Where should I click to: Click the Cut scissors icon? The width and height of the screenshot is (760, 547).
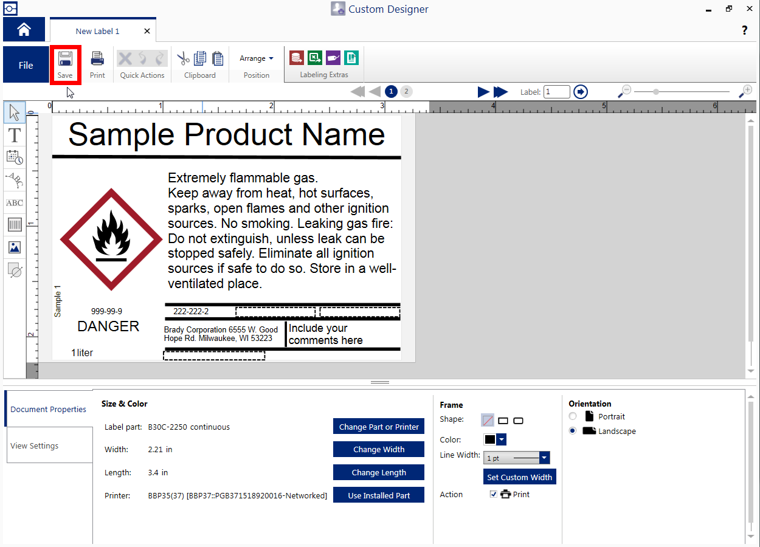pos(183,58)
